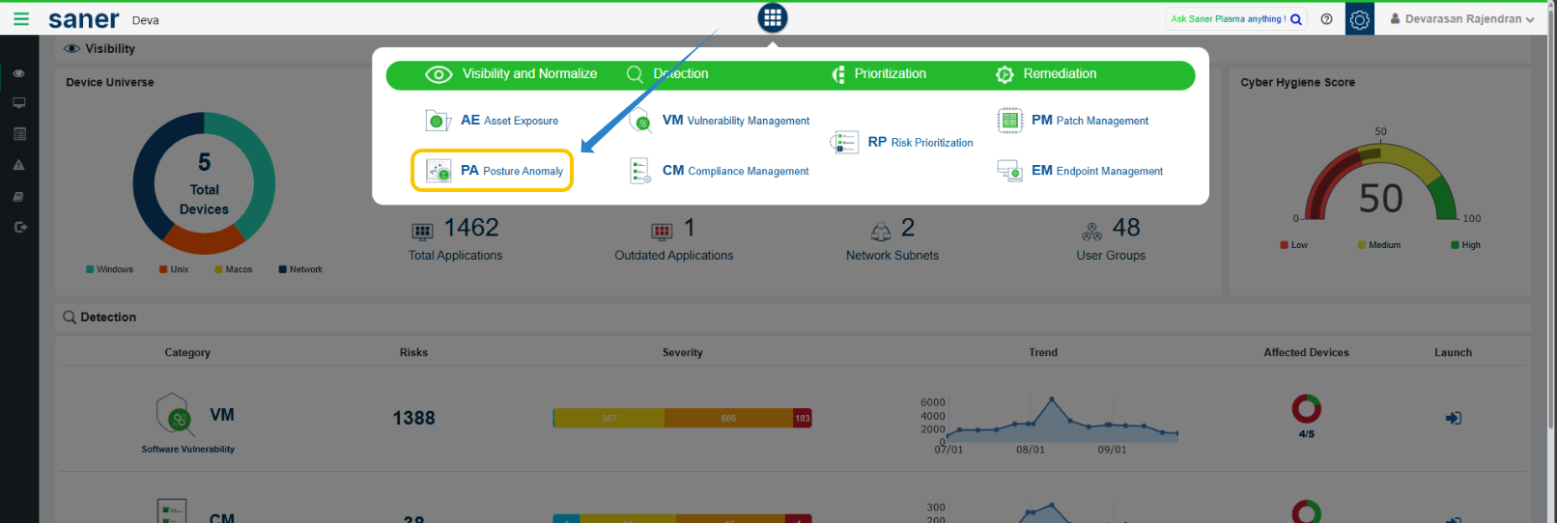Viewport: 1557px width, 523px height.
Task: Toggle High legend in Cyber Hygiene Score
Action: (1465, 245)
